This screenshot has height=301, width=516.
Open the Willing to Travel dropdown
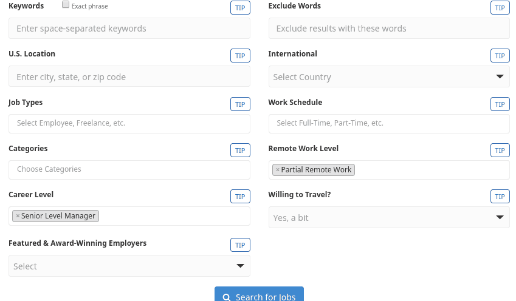click(x=389, y=217)
